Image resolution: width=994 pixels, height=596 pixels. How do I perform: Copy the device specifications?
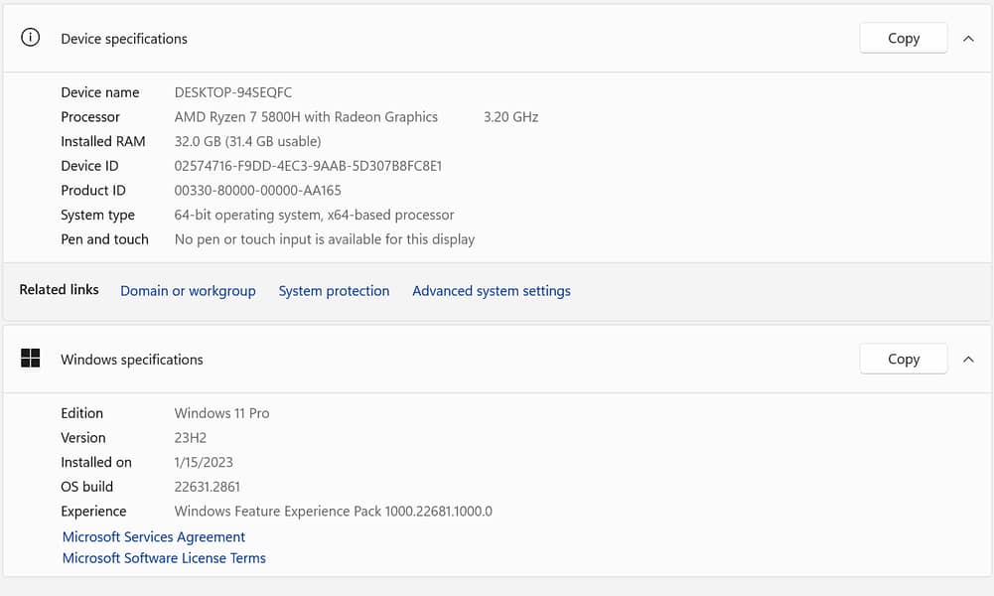903,38
